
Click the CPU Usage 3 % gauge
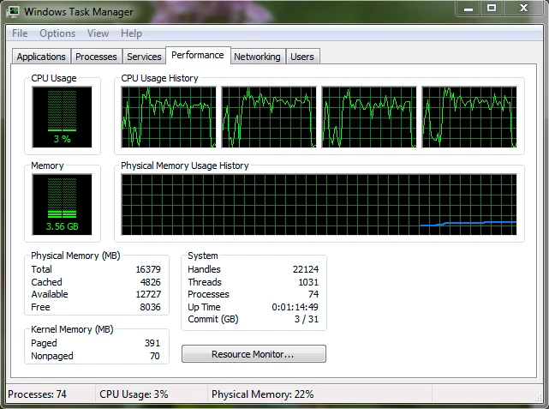62,117
